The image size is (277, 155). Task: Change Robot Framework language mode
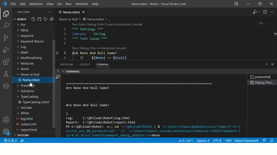click(246, 140)
